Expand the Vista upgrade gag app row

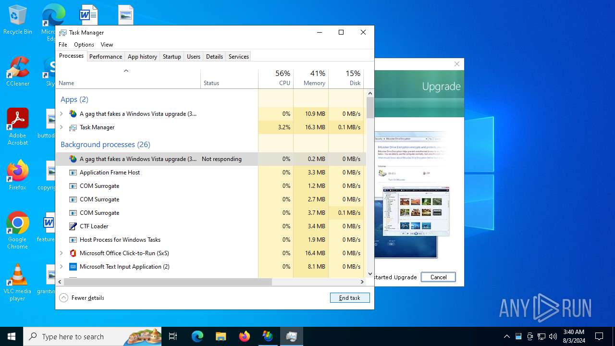coord(61,114)
